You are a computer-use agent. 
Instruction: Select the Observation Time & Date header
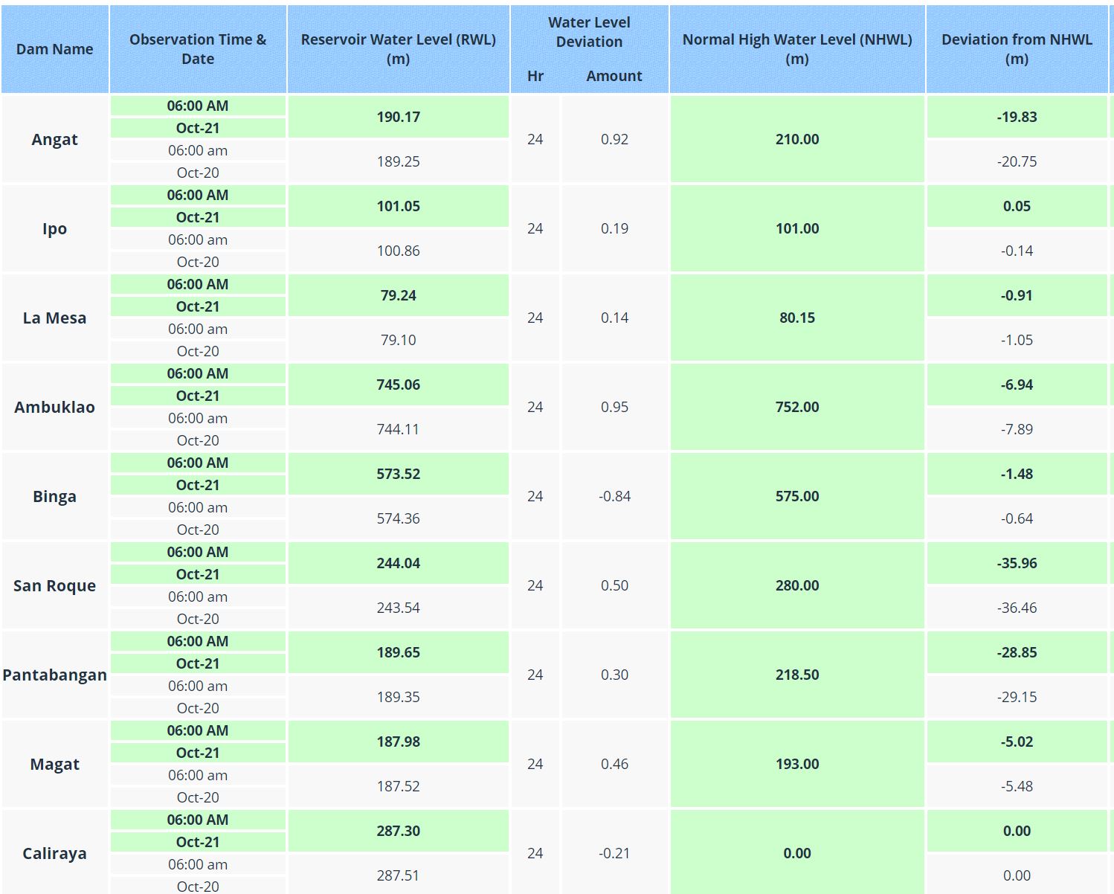coord(198,49)
